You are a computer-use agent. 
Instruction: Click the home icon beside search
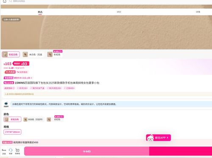(5, 1)
